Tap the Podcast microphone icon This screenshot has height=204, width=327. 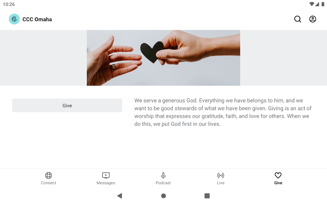163,175
